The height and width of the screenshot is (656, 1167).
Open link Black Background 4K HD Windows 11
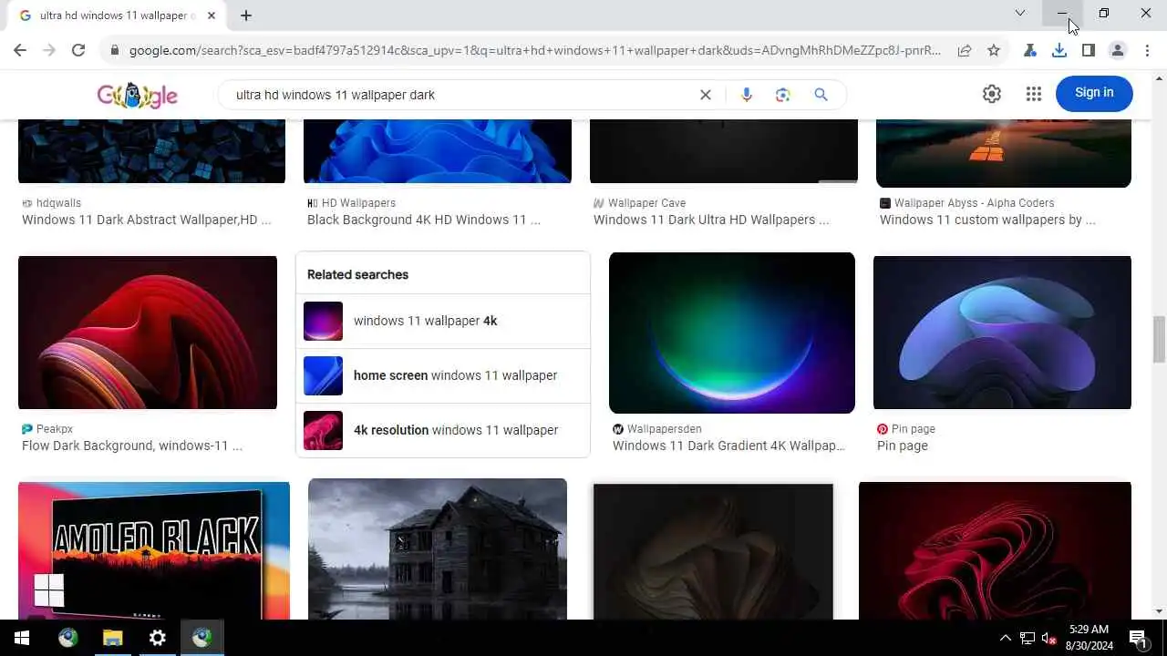pos(424,220)
